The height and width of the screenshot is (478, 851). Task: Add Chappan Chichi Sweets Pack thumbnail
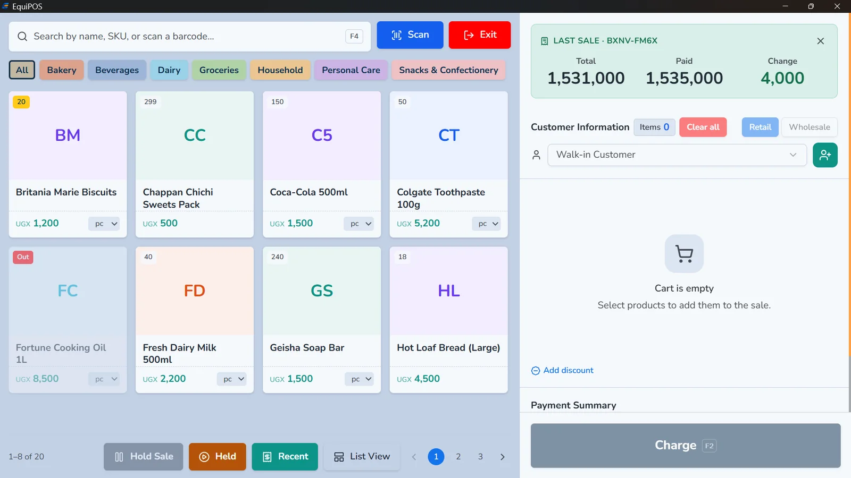click(x=195, y=135)
